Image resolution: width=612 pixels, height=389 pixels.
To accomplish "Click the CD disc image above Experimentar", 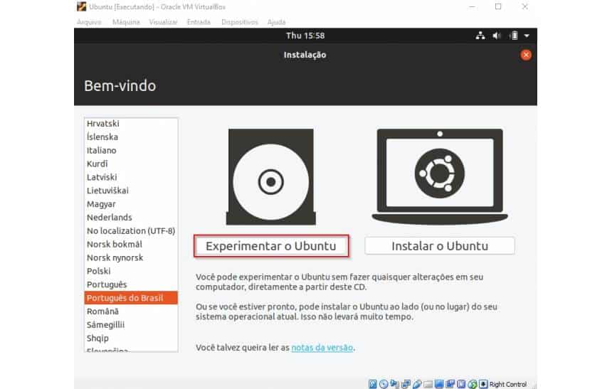I will pos(271,177).
